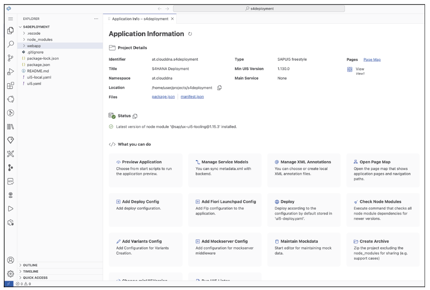Viewport: 430px width, 290px height.
Task: Close the Application Info tab
Action: (172, 19)
